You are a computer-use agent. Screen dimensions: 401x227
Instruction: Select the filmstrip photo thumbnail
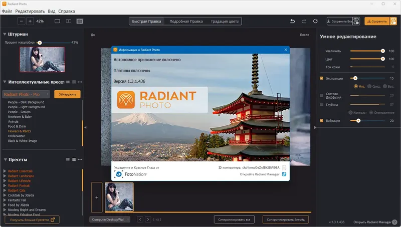pos(119,196)
